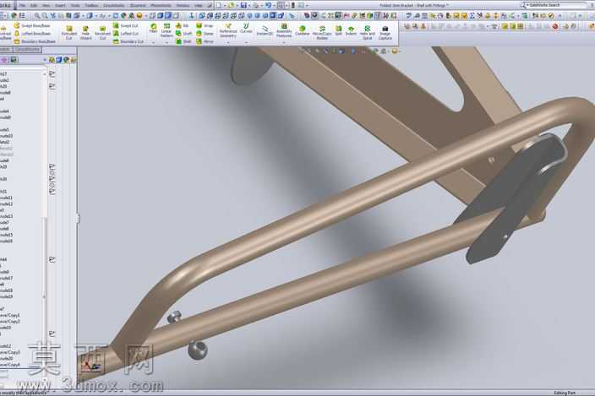Click the Instant3D button

265,30
